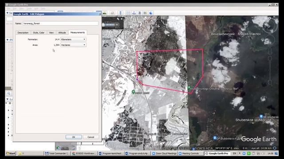Image resolution: width=284 pixels, height=159 pixels.
Task: Click the Print toolbar icon
Action: coord(134,13)
